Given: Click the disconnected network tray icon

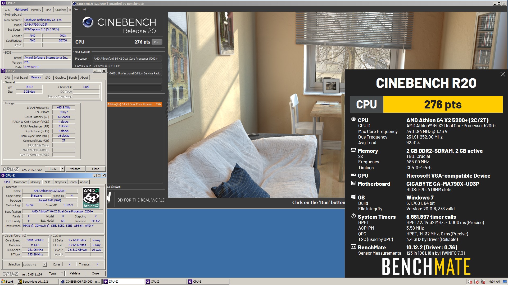Looking at the screenshot, I should click(483, 282).
